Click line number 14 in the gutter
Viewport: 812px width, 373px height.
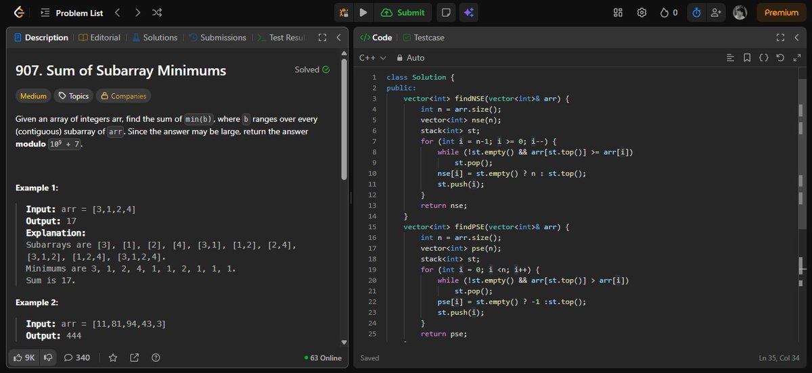[x=373, y=216]
